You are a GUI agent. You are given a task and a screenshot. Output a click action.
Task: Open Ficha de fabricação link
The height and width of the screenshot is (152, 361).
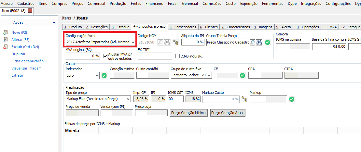tap(27, 61)
